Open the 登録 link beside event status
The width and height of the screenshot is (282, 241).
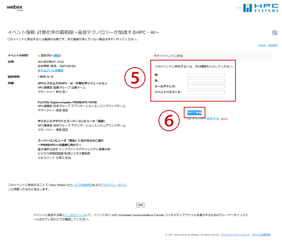57,55
